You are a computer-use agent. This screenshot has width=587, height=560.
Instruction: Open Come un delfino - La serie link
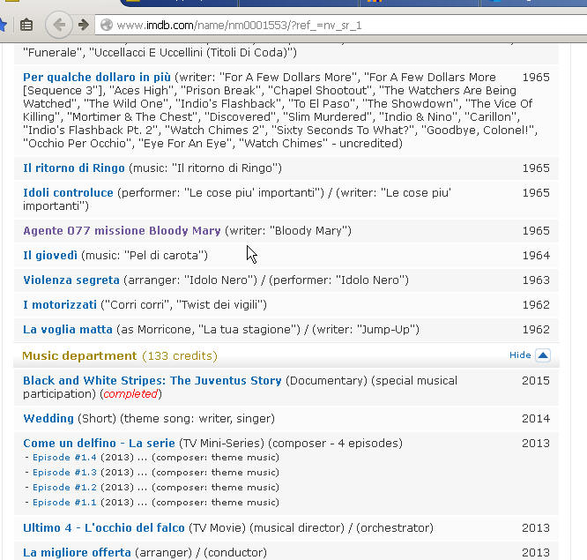click(x=99, y=443)
